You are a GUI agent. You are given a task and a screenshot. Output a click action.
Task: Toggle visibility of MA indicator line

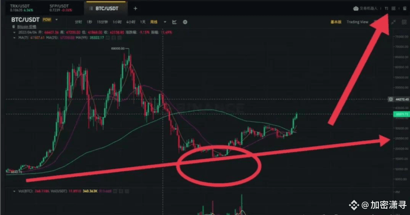[x=108, y=38]
